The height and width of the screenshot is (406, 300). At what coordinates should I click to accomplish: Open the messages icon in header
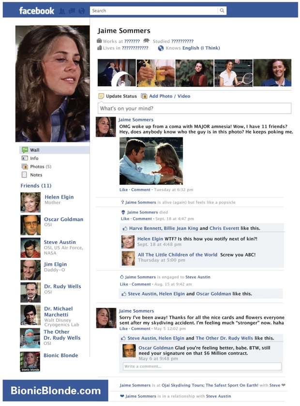coord(72,11)
